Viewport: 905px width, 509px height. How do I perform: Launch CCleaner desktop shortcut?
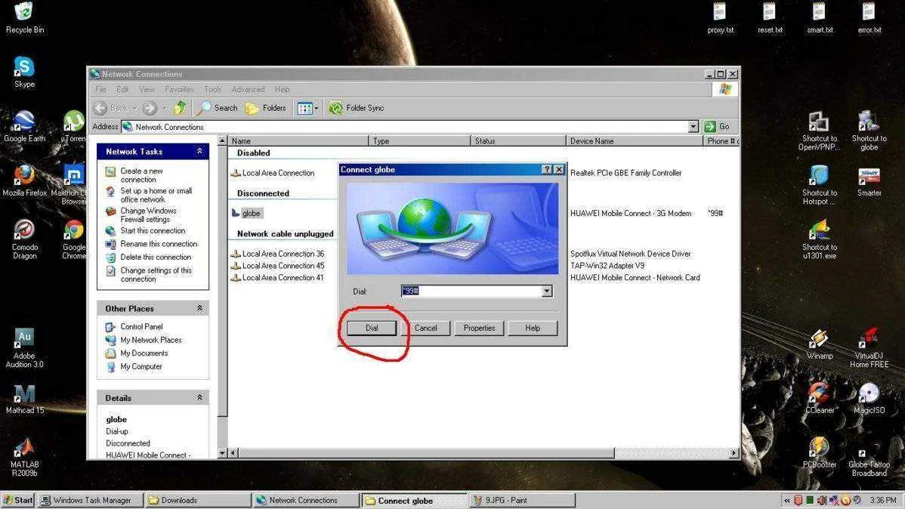click(x=819, y=398)
